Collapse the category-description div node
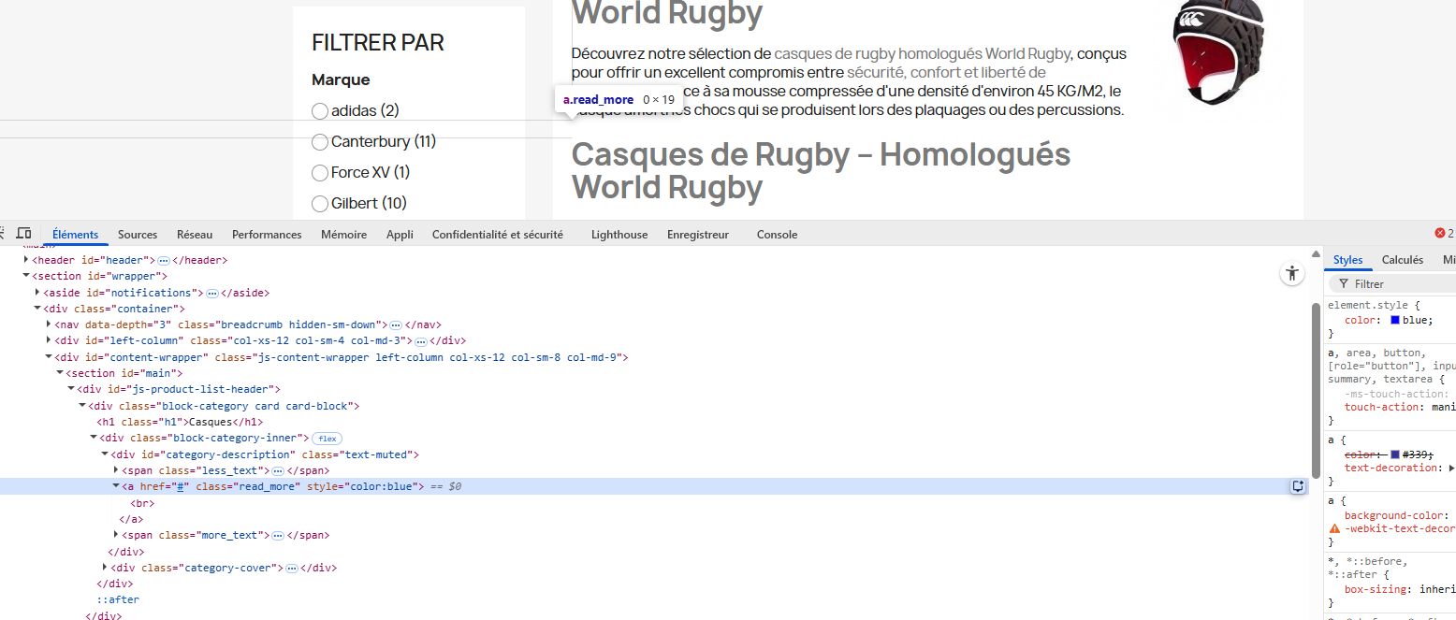Screen dimensions: 1456x620 tap(105, 454)
